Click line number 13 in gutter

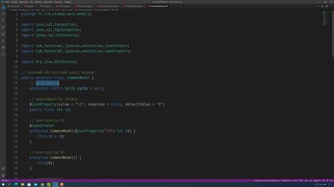pos(16,78)
